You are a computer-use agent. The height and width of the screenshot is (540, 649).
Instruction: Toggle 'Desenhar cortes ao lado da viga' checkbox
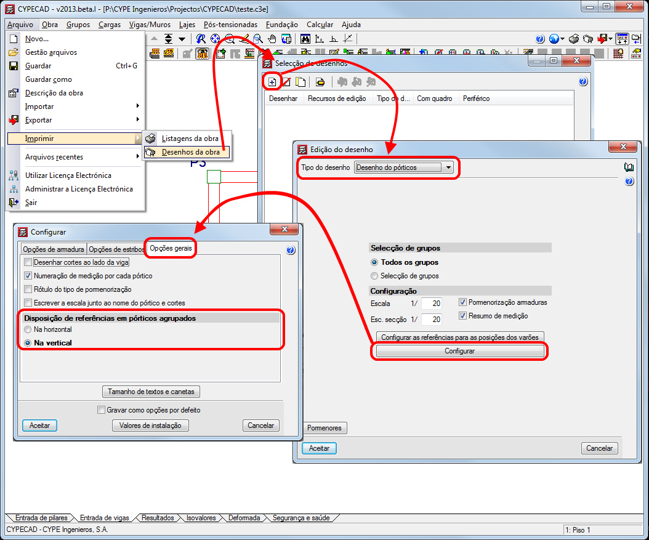[x=28, y=262]
